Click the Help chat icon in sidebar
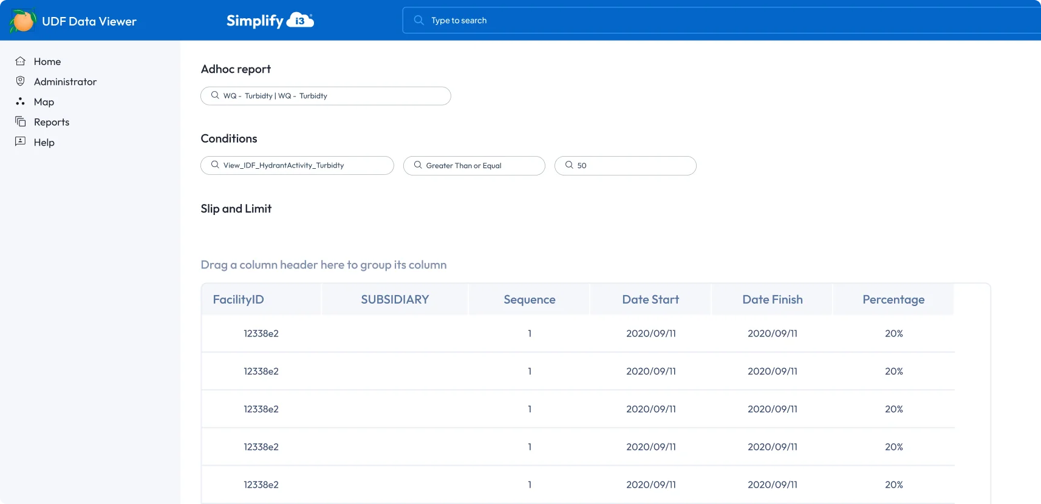The width and height of the screenshot is (1041, 504). [x=21, y=141]
